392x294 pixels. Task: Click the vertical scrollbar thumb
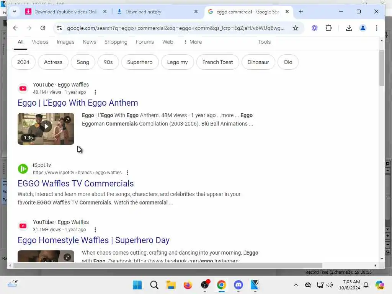pyautogui.click(x=382, y=67)
